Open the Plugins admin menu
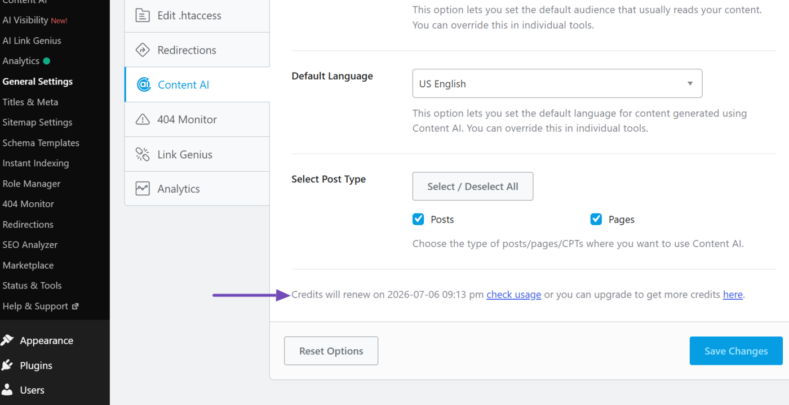 click(x=36, y=365)
